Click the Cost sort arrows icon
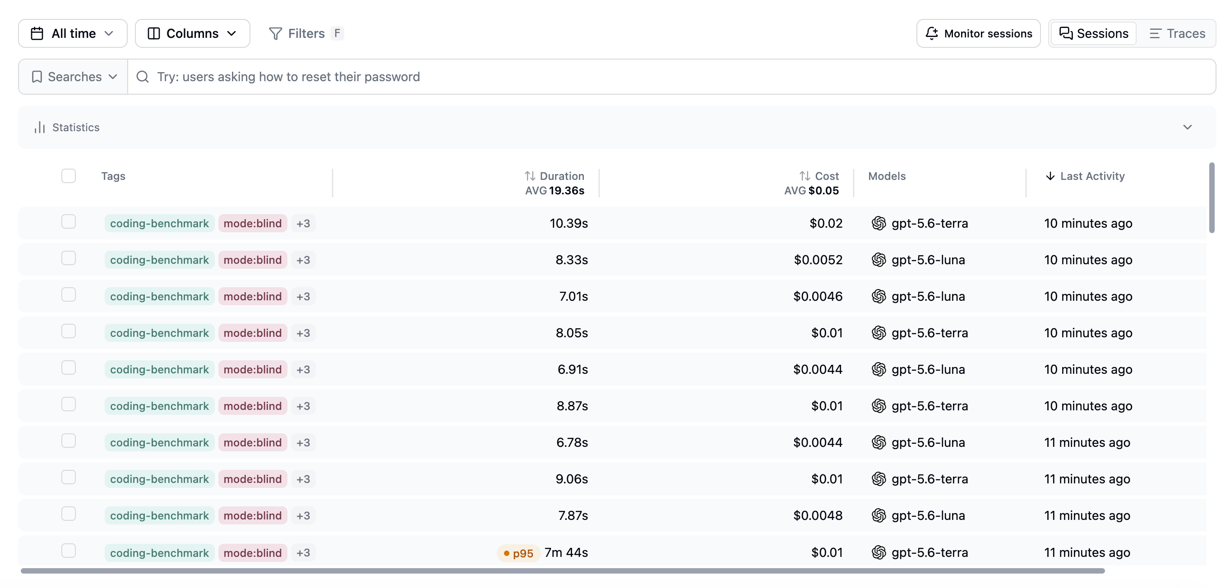Screen dimensions: 1230x588 tap(805, 176)
